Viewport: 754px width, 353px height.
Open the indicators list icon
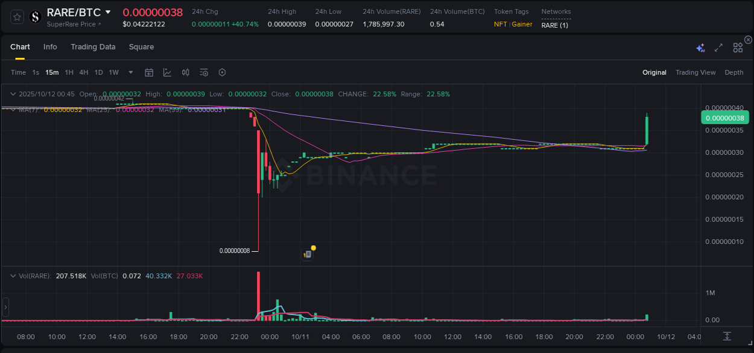click(204, 72)
